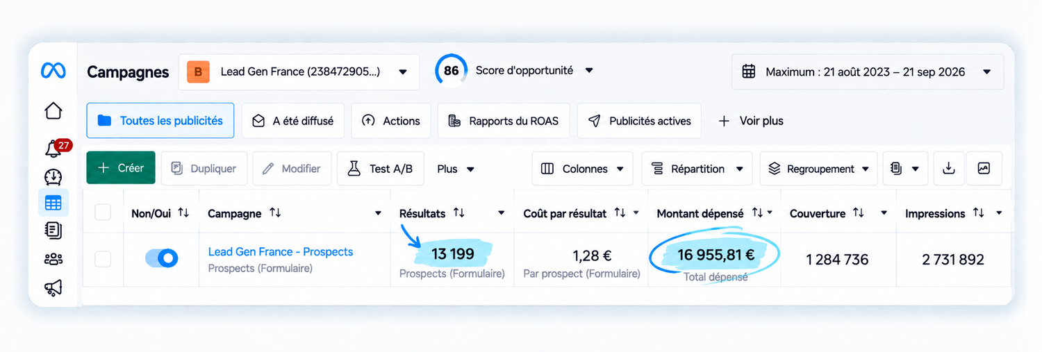
Task: Click the orange B account avatar
Action: tap(198, 72)
